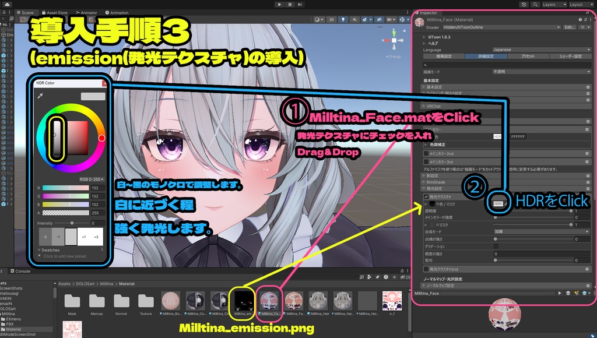Toggle scene lighting in the Scene view toolbar
Screen dimensions: 597x338
(x=343, y=20)
